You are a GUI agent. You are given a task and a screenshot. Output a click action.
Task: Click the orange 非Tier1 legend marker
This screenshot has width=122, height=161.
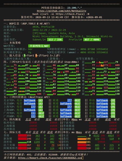point(36,56)
